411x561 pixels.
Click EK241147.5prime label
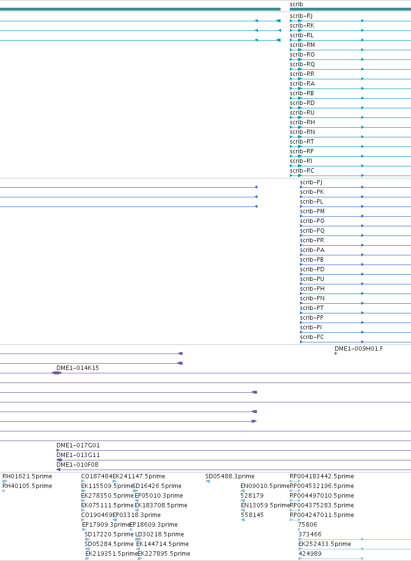point(139,476)
